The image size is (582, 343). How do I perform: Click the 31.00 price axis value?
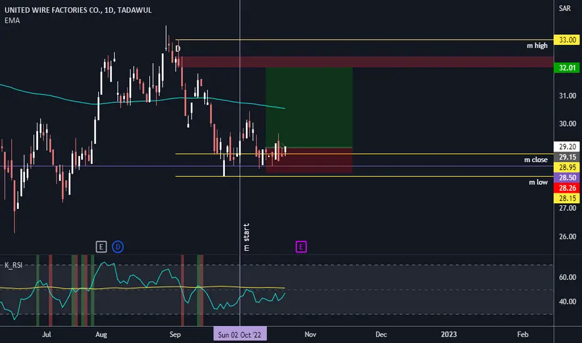[x=568, y=95]
